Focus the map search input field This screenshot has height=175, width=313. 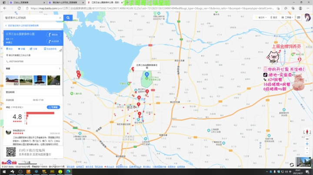[31, 18]
